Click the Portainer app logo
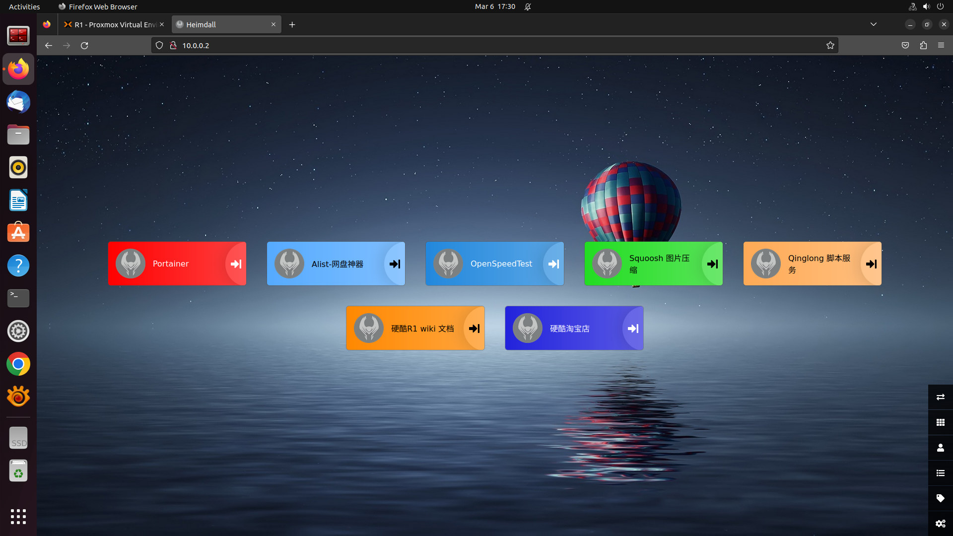953x536 pixels. coord(131,264)
